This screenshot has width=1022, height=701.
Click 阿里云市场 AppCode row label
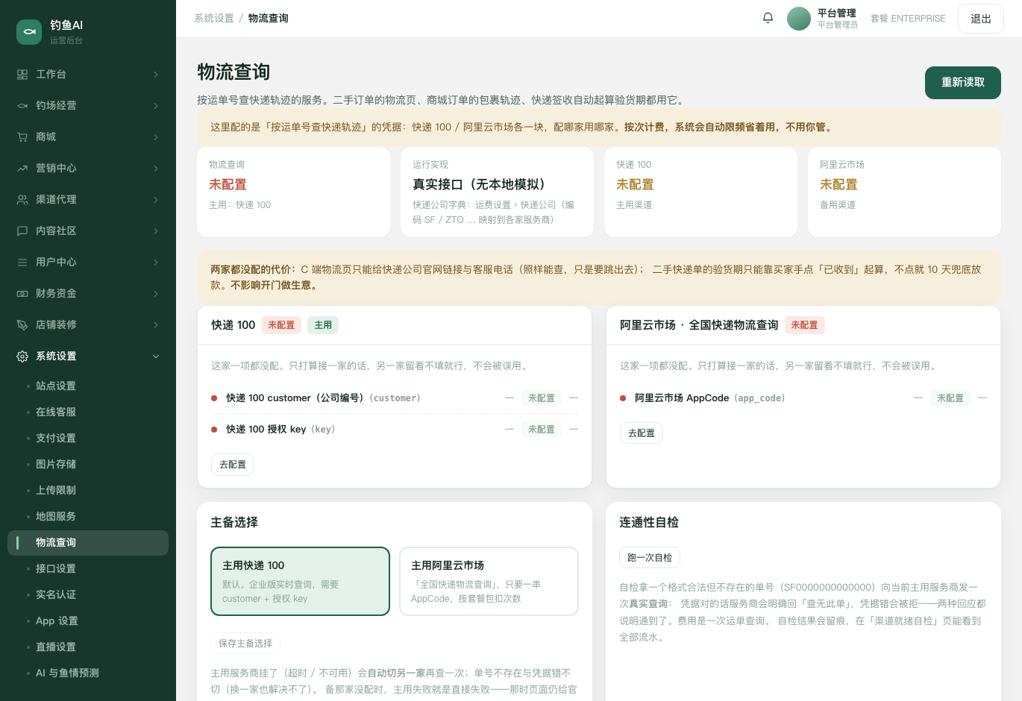click(682, 398)
